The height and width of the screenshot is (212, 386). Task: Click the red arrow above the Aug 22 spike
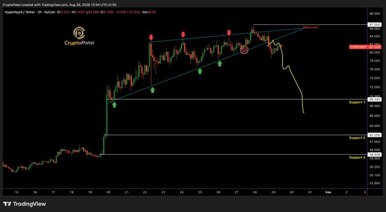pos(151,37)
